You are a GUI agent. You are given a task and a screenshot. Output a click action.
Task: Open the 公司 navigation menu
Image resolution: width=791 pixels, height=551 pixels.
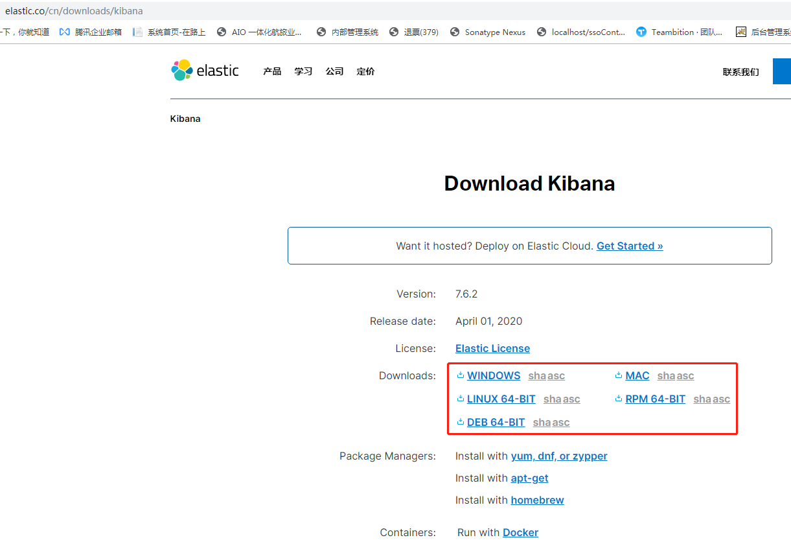(x=334, y=71)
